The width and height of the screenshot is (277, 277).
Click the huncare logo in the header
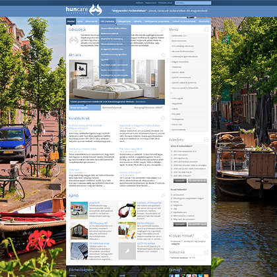[x=84, y=10]
